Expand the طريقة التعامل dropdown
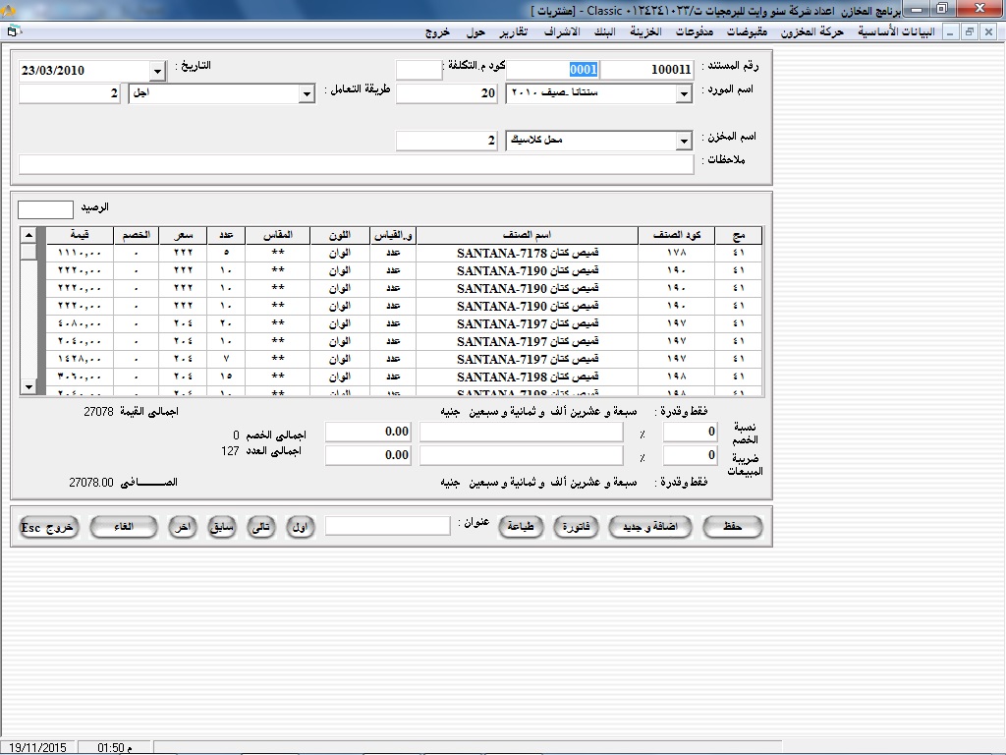The width and height of the screenshot is (1006, 755). click(305, 94)
